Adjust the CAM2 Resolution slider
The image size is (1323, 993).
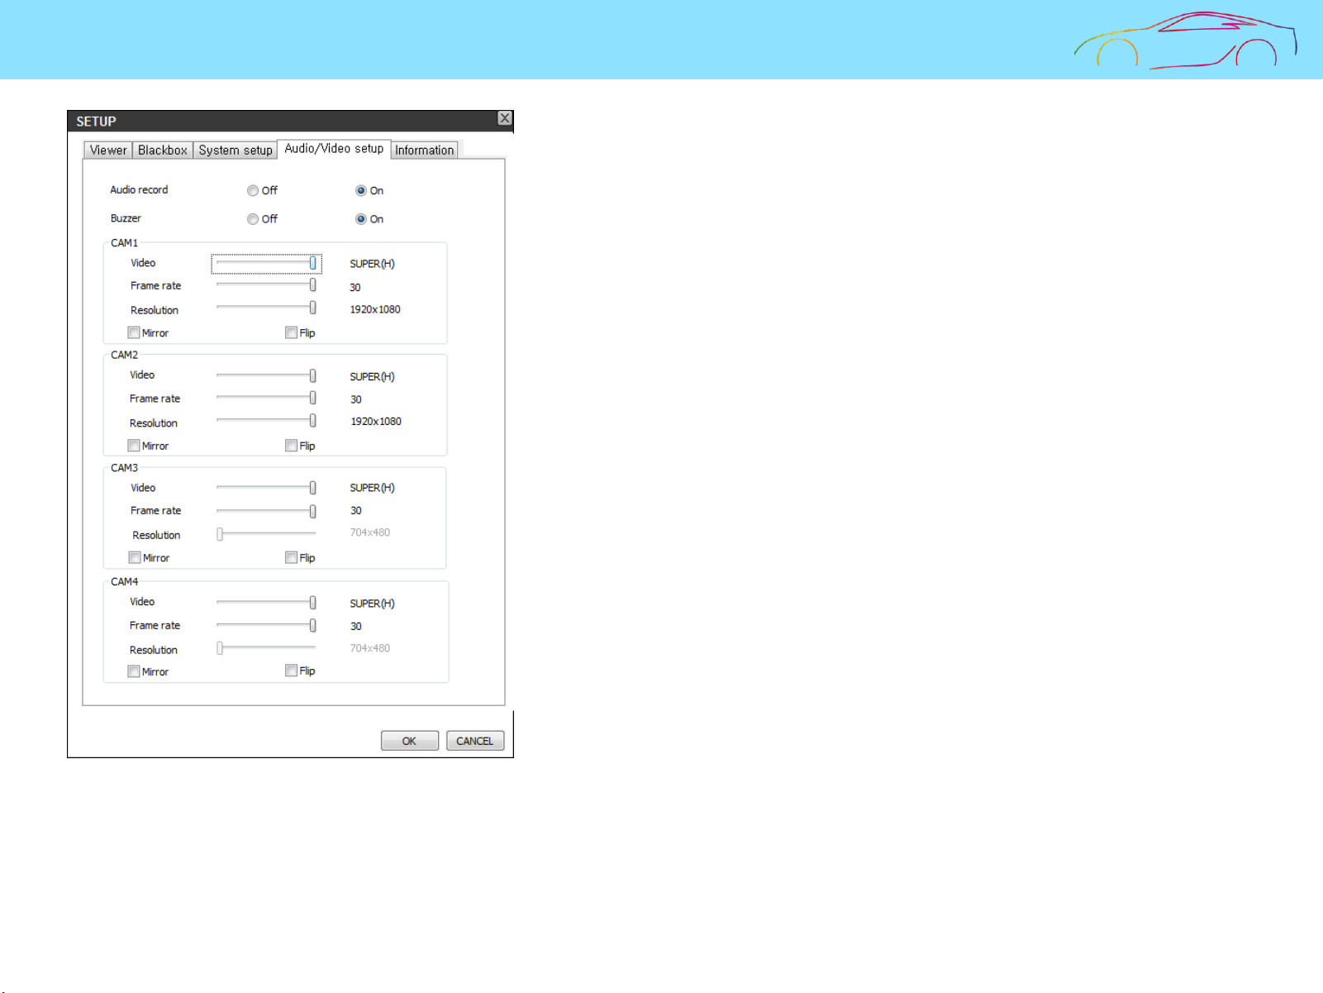[266, 421]
